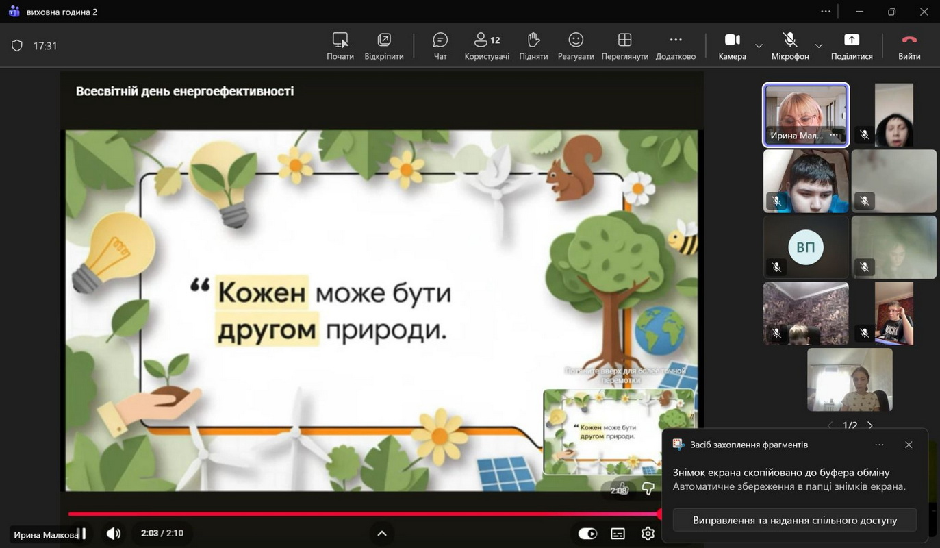Image resolution: width=940 pixels, height=548 pixels.
Task: Show the participants list (Користувачі)
Action: [486, 46]
